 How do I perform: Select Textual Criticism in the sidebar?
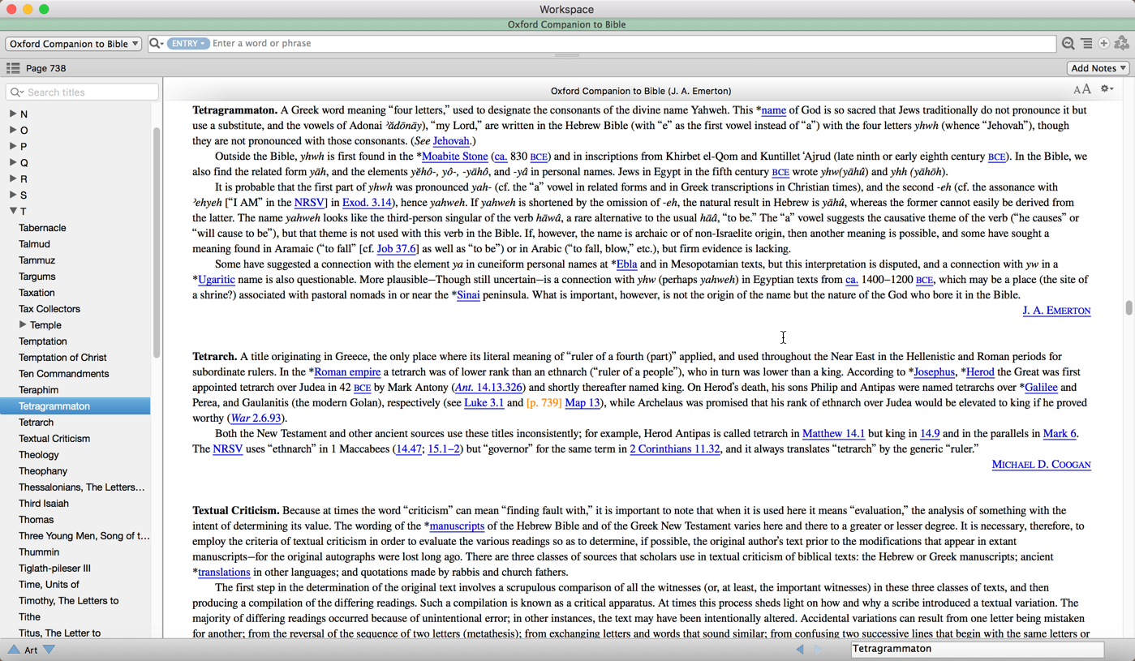(54, 439)
